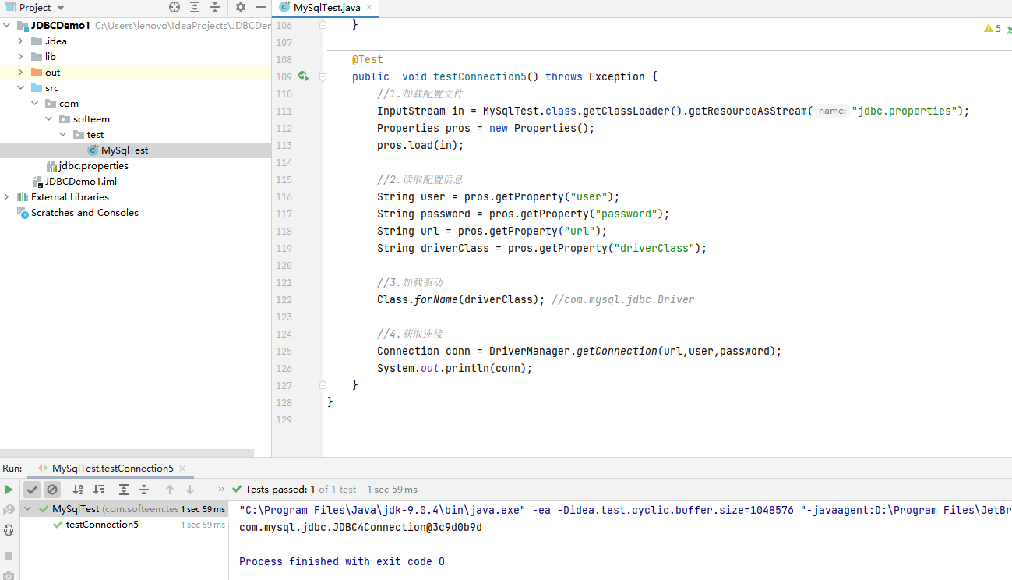The width and height of the screenshot is (1012, 580).
Task: Collapse MySqlTest node in test results
Action: click(x=29, y=509)
